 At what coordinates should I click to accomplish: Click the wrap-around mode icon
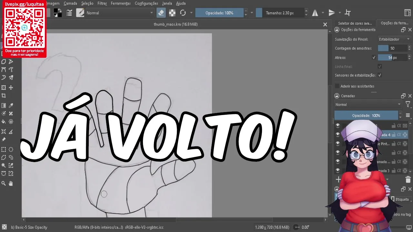348,13
